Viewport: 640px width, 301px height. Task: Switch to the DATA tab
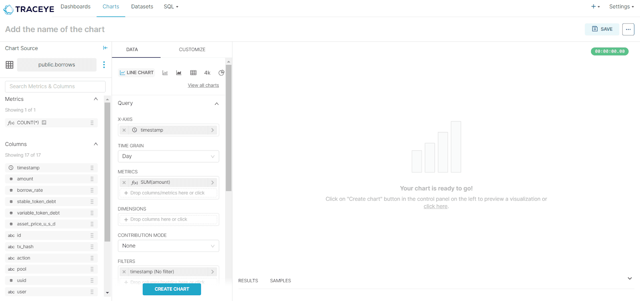coord(132,50)
